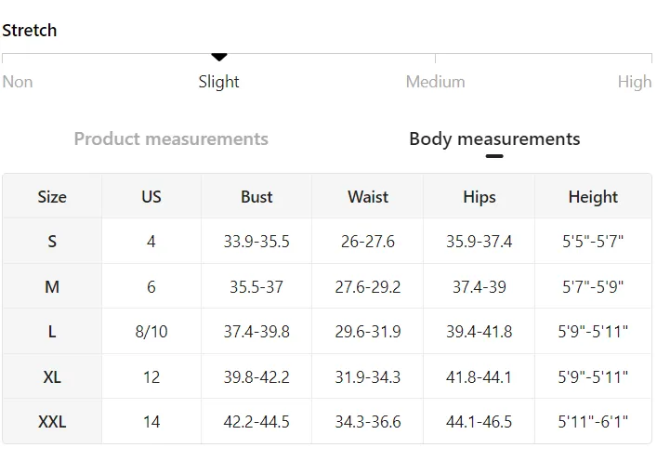
Task: Click the black Slight stretch marker
Action: (x=218, y=57)
